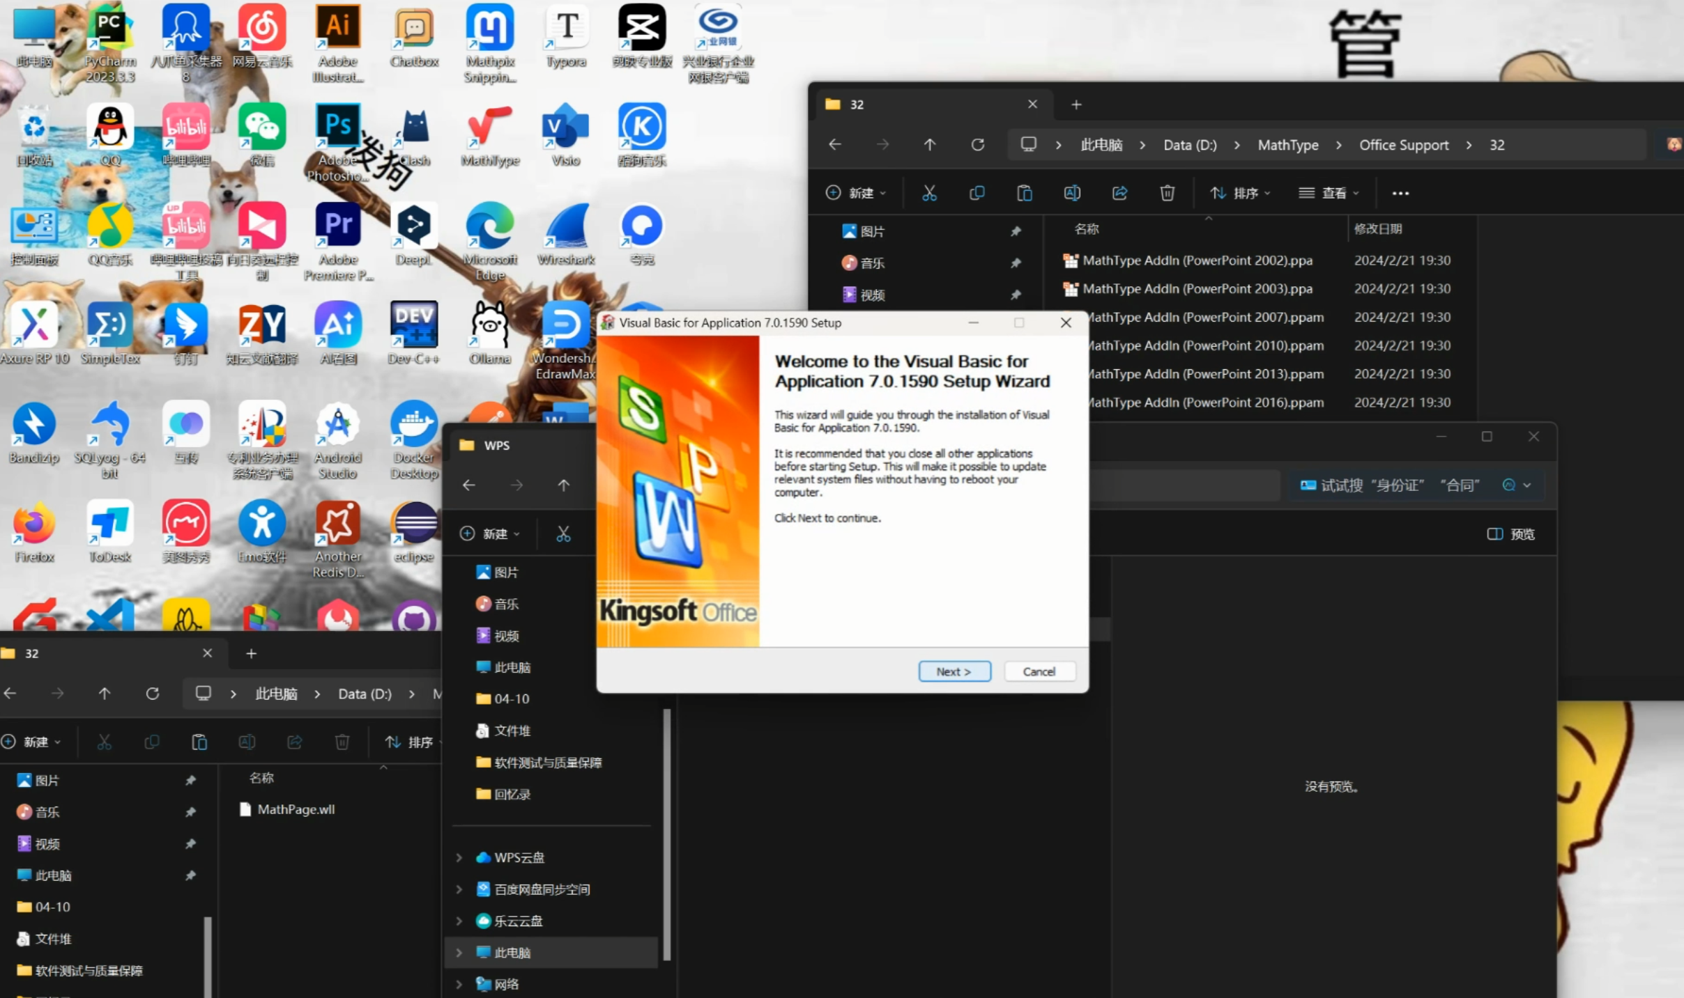The image size is (1684, 998).
Task: Click Share icon in top Explorer toolbar
Action: click(1119, 193)
